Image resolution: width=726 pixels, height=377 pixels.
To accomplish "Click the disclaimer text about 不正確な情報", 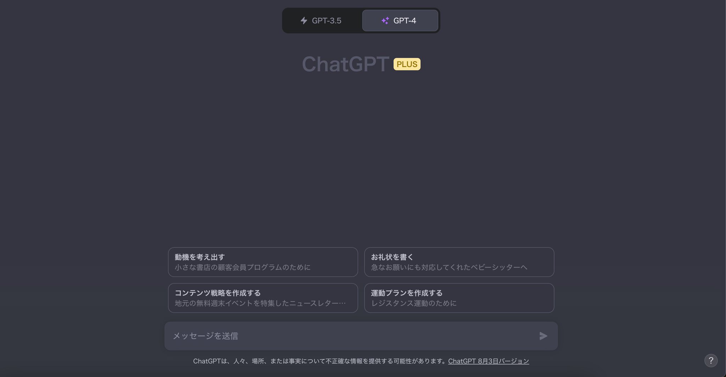I will (x=320, y=361).
